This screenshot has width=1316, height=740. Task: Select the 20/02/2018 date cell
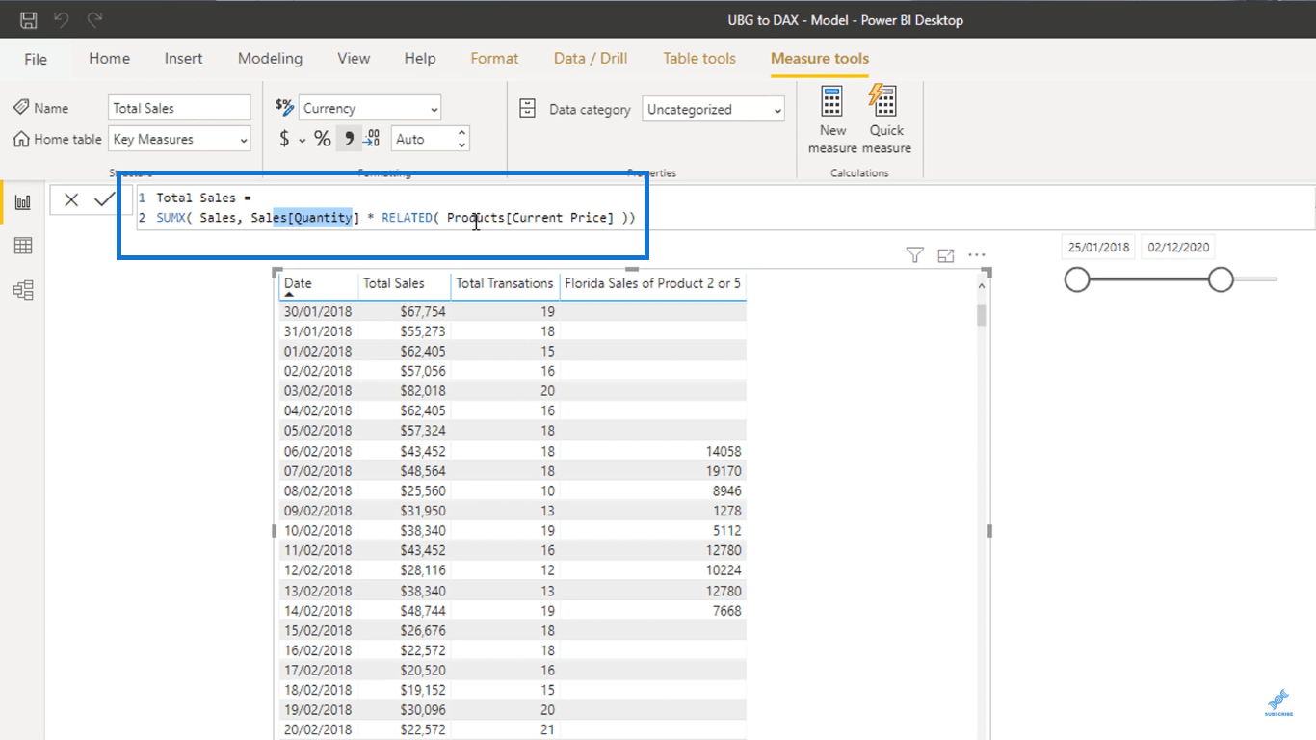point(318,729)
